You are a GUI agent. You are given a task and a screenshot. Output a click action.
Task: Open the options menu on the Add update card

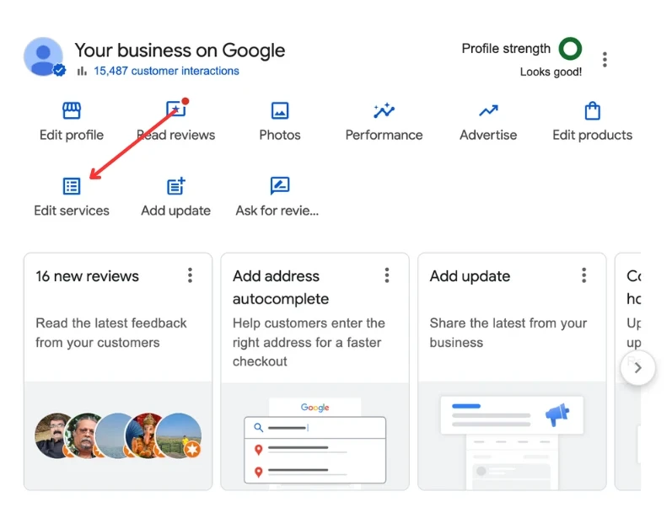tap(583, 275)
